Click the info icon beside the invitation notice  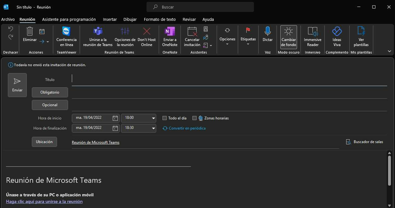[x=11, y=65]
